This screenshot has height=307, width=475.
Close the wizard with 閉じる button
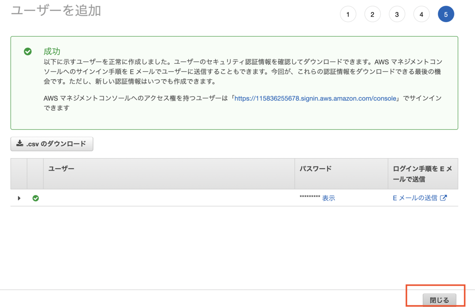coord(439,300)
